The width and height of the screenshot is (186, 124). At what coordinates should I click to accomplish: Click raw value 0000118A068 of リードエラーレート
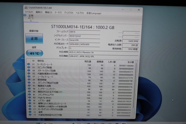click(x=126, y=66)
